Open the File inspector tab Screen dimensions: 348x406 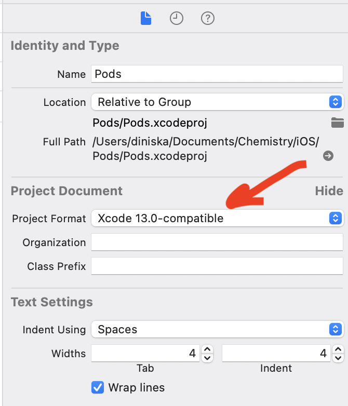tap(146, 19)
